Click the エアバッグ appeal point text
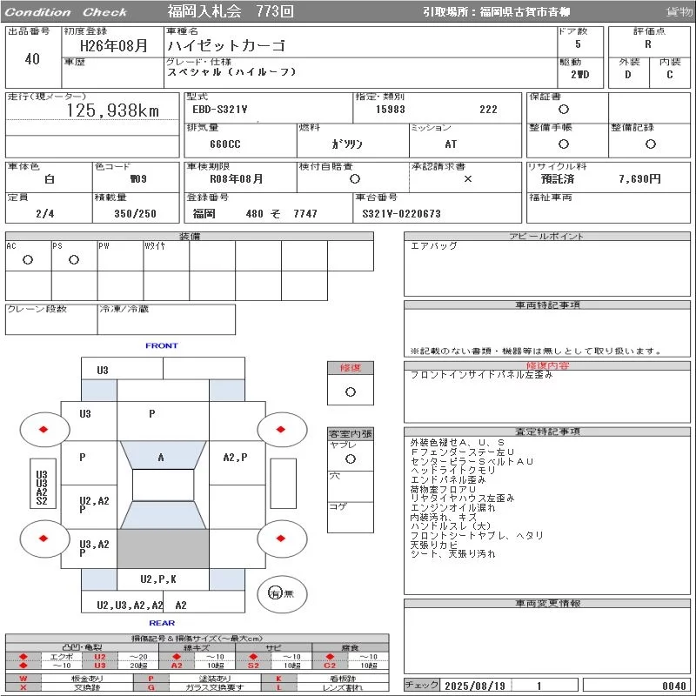Screen dimensions: 696x696 (x=433, y=246)
